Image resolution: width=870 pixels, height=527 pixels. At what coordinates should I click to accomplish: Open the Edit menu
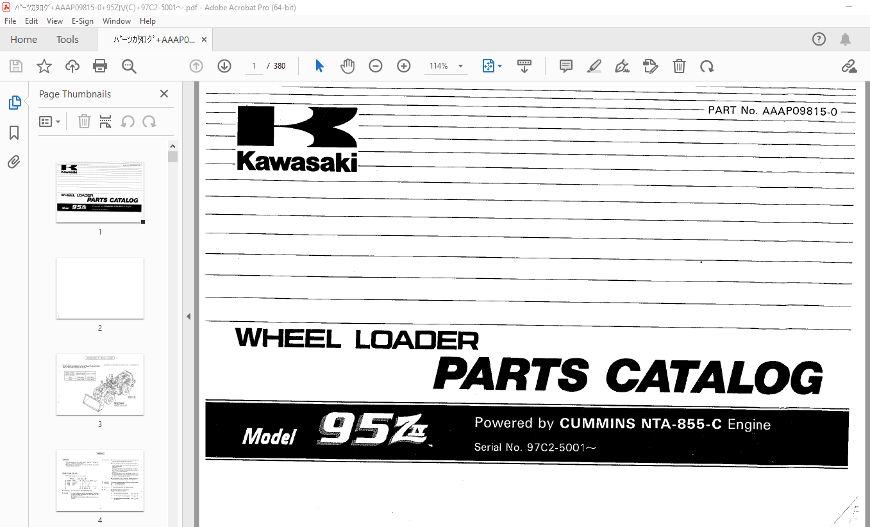pos(31,21)
